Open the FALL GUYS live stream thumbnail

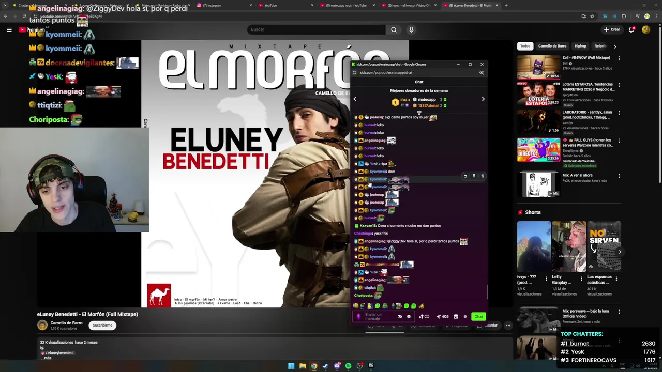point(538,150)
